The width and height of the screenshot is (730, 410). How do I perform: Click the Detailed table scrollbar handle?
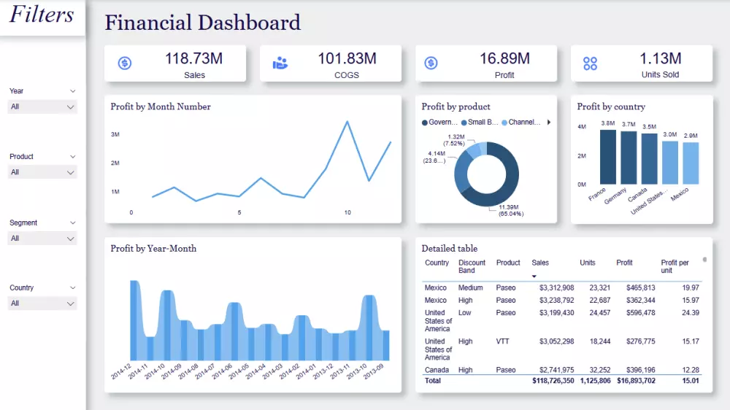point(704,260)
